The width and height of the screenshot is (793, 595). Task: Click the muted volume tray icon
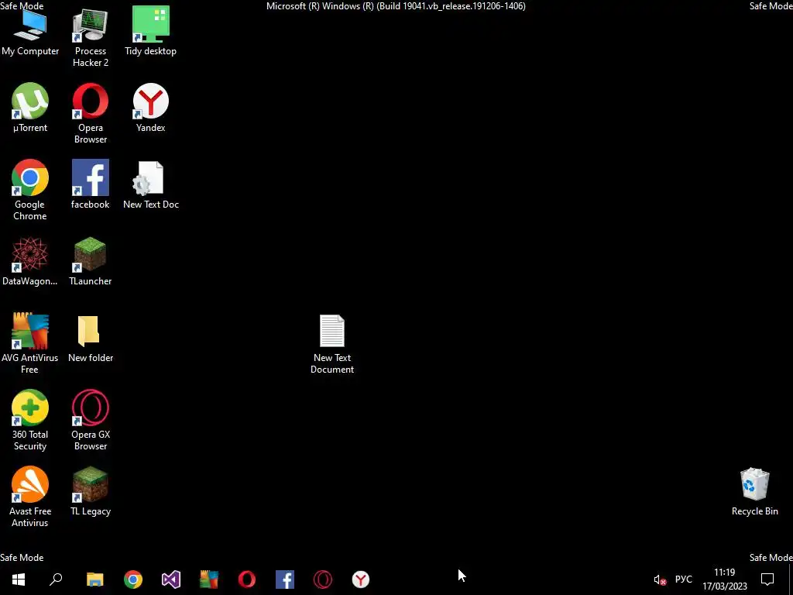(660, 580)
